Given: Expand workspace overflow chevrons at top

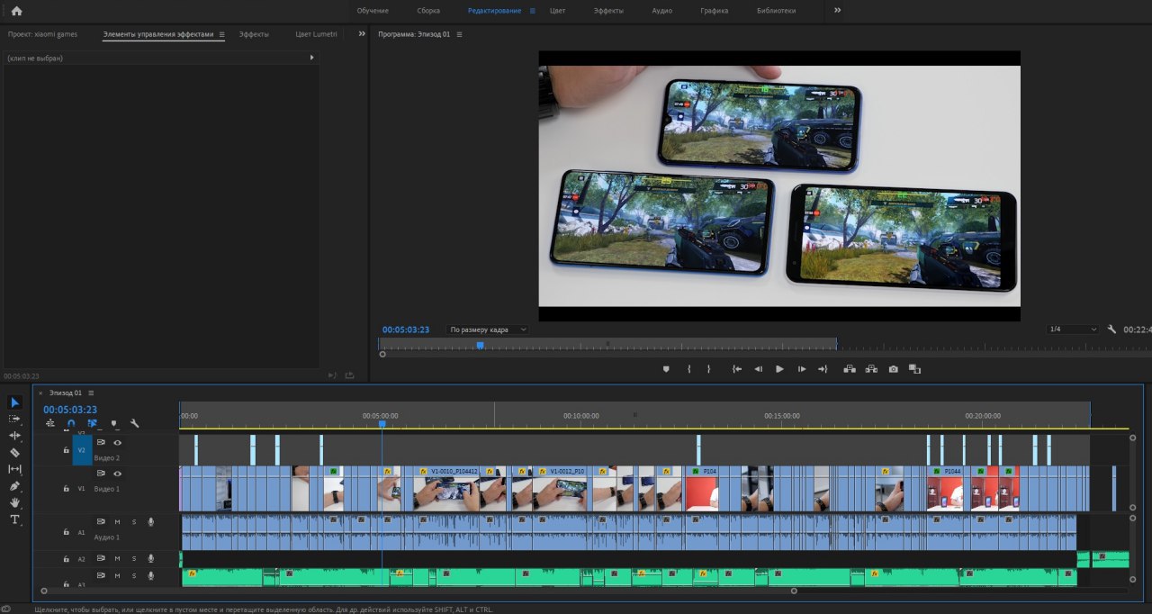Looking at the screenshot, I should click(838, 10).
